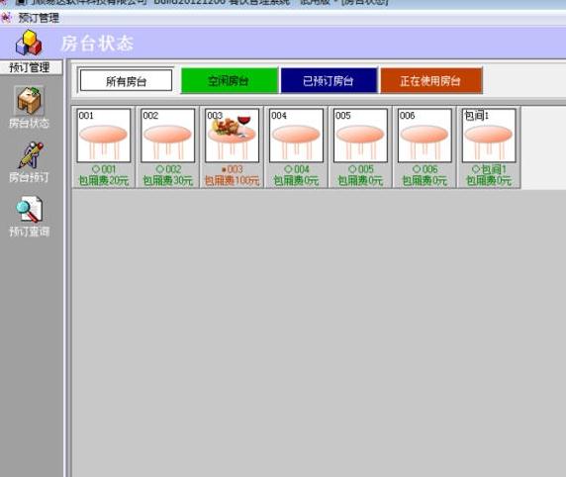Open the 房台预订 pencil icon
566x477 pixels.
point(31,155)
